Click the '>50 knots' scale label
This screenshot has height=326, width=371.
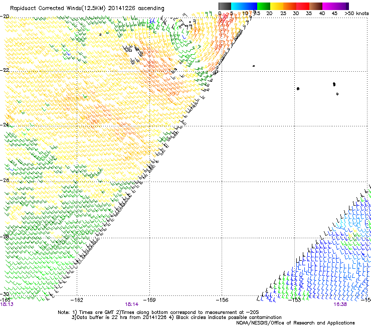click(x=356, y=14)
